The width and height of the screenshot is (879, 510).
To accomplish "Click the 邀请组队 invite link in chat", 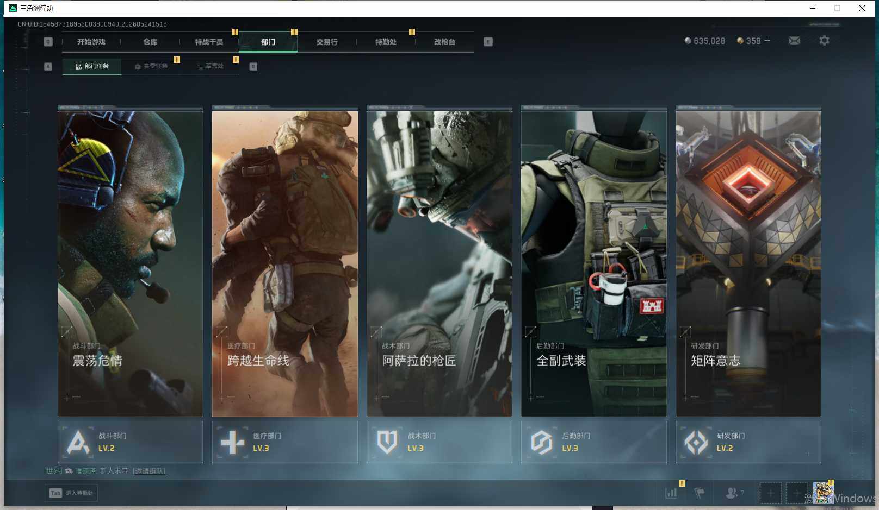I will (x=149, y=471).
